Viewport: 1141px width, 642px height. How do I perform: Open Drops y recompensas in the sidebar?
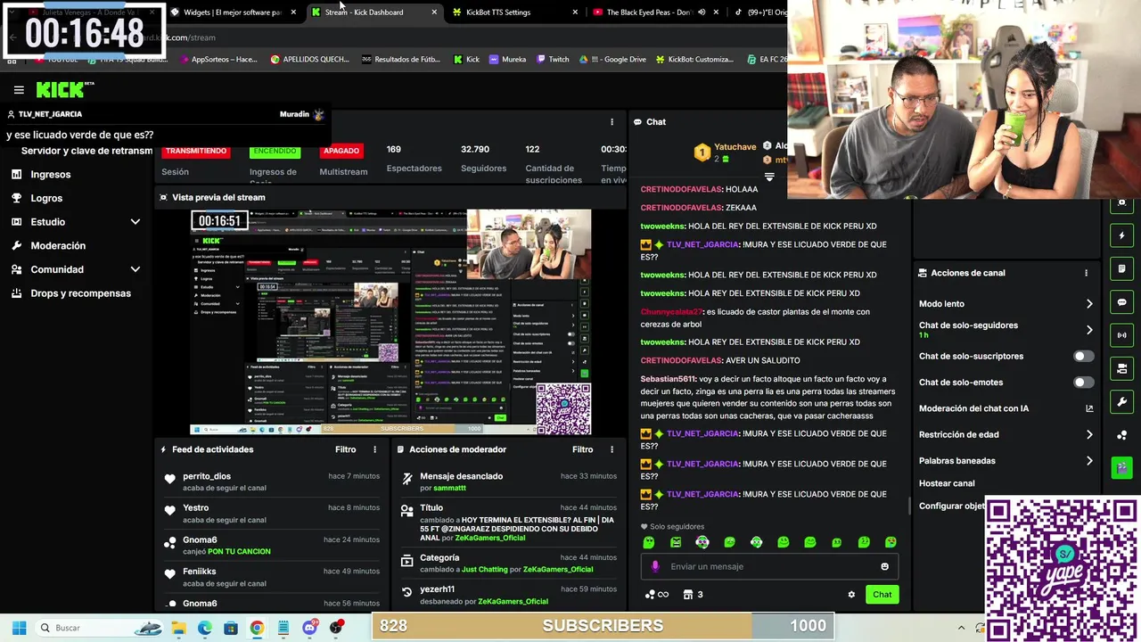point(80,293)
